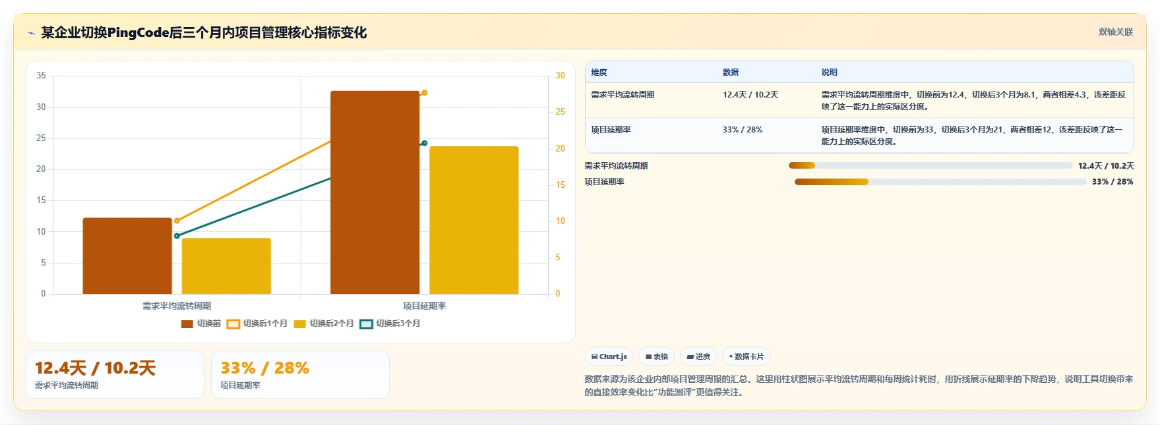The height and width of the screenshot is (425, 1160).
Task: Click the orange line point above 项目延期率
Action: (x=424, y=93)
